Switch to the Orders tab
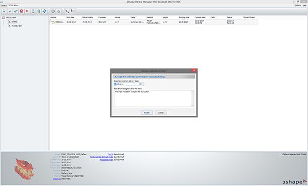The width and height of the screenshot is (308, 186). click(4, 6)
